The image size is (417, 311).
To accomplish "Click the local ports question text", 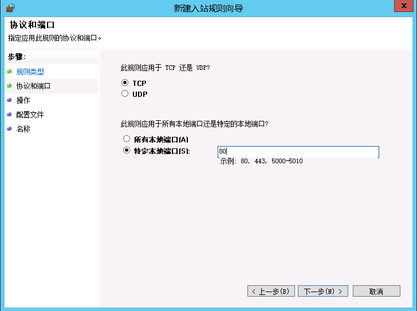I will tap(194, 124).
